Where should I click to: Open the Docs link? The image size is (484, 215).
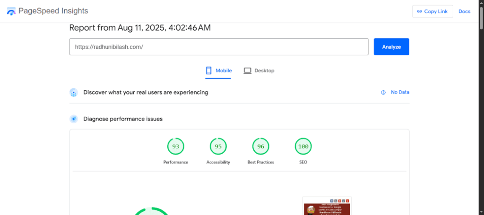464,11
